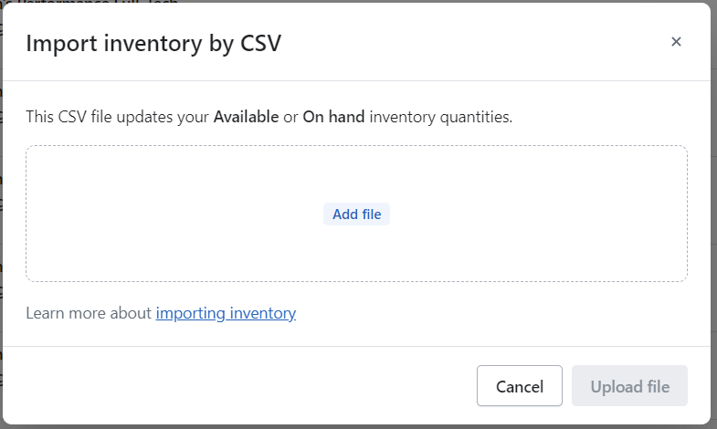This screenshot has width=717, height=429.
Task: Click the dashed file drop zone border
Action: 356,146
